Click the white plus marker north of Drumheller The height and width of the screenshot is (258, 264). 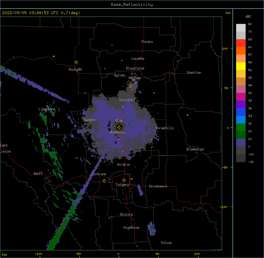click(x=187, y=115)
